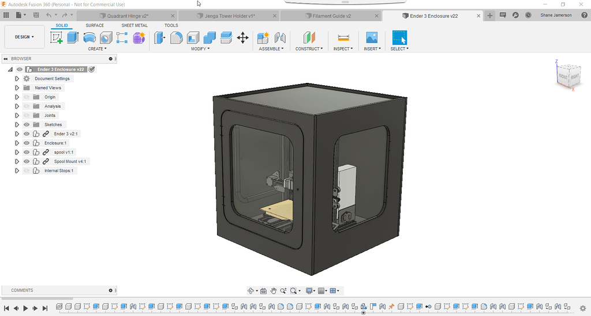Hide the Sketches folder via eye icon
591x316 pixels.
pos(26,125)
